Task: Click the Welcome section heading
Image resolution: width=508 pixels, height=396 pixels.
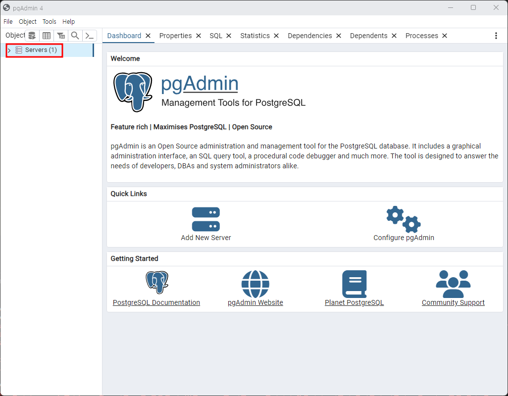Action: [x=125, y=58]
